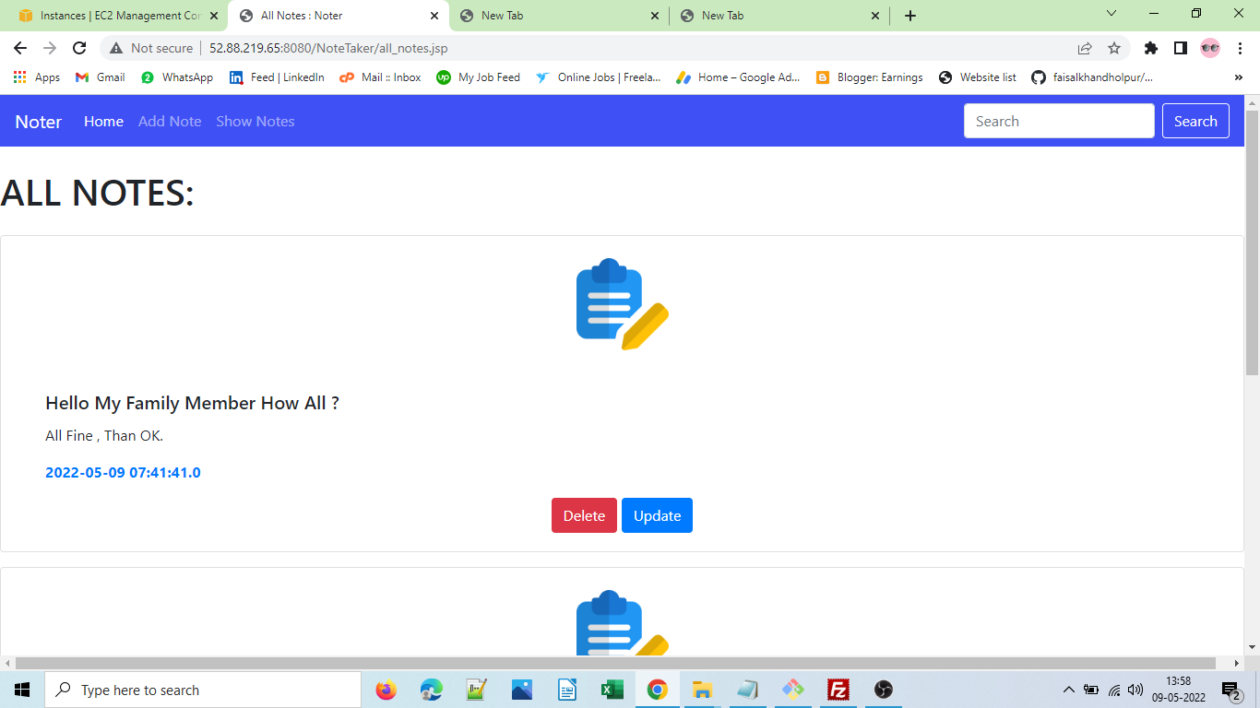Open Excel from the taskbar
The width and height of the screenshot is (1260, 708).
[x=612, y=690]
